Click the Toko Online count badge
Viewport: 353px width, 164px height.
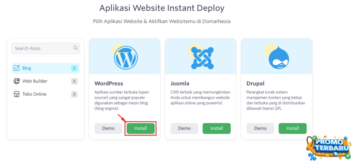pos(74,94)
